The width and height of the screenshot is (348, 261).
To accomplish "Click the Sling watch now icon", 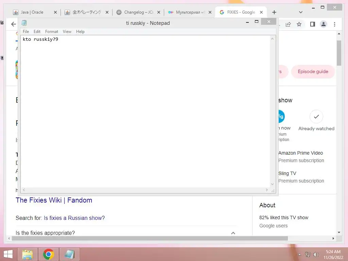I will point(281,116).
